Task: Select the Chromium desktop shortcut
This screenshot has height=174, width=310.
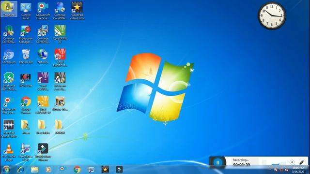Action: pos(9,57)
